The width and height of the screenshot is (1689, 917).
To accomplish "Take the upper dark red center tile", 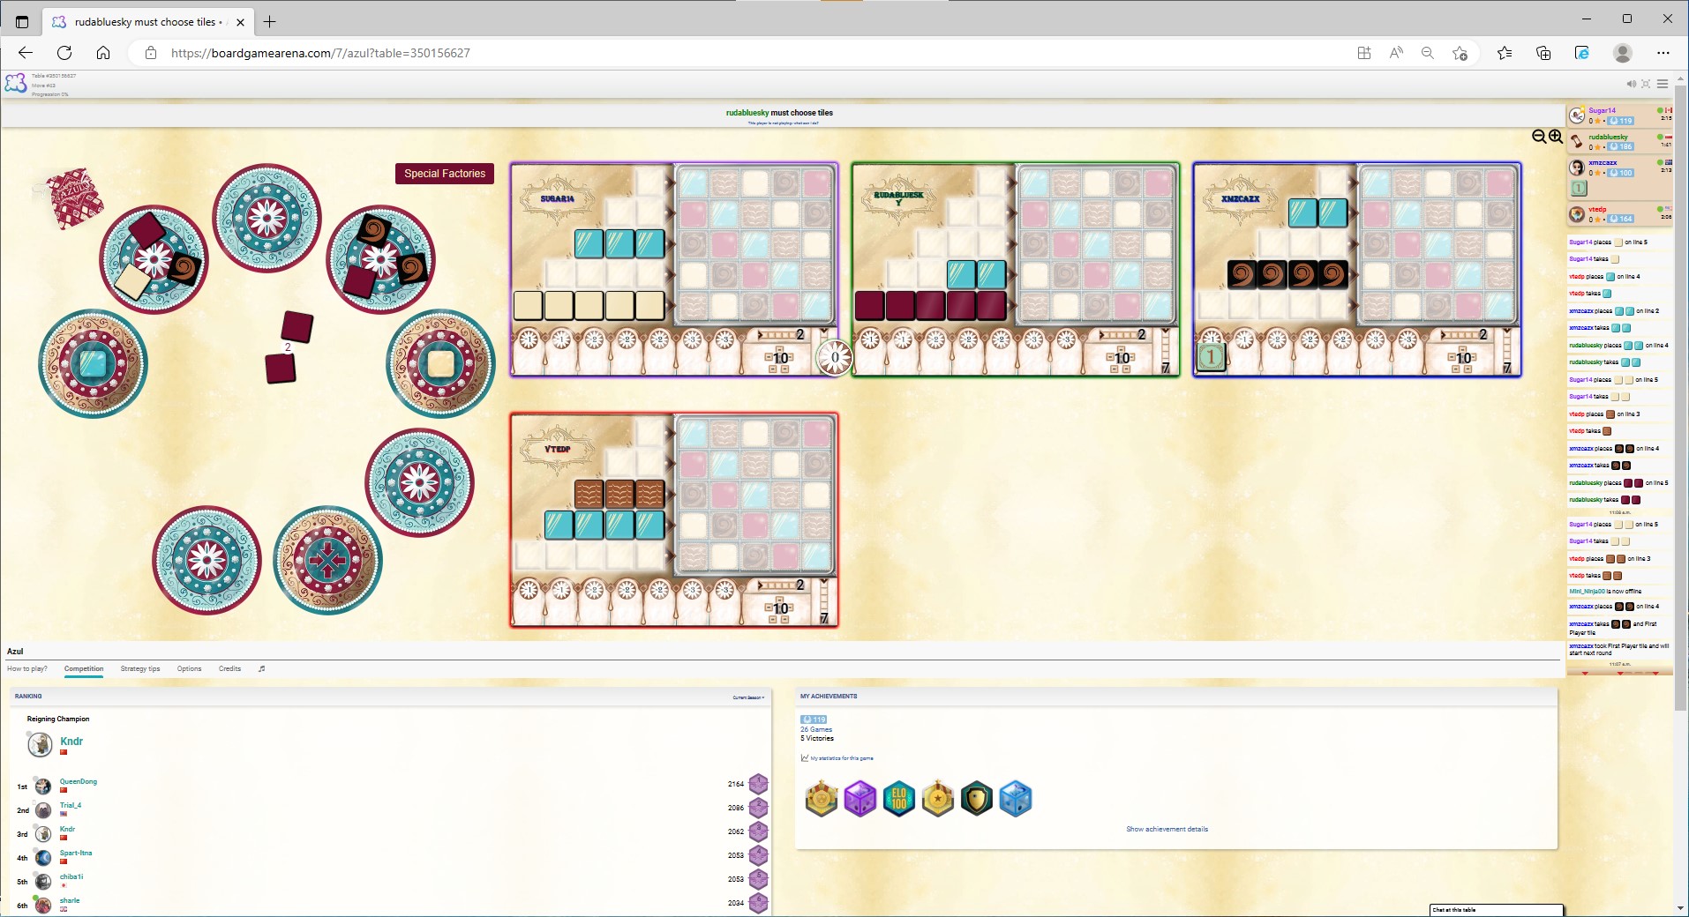I will pos(297,327).
